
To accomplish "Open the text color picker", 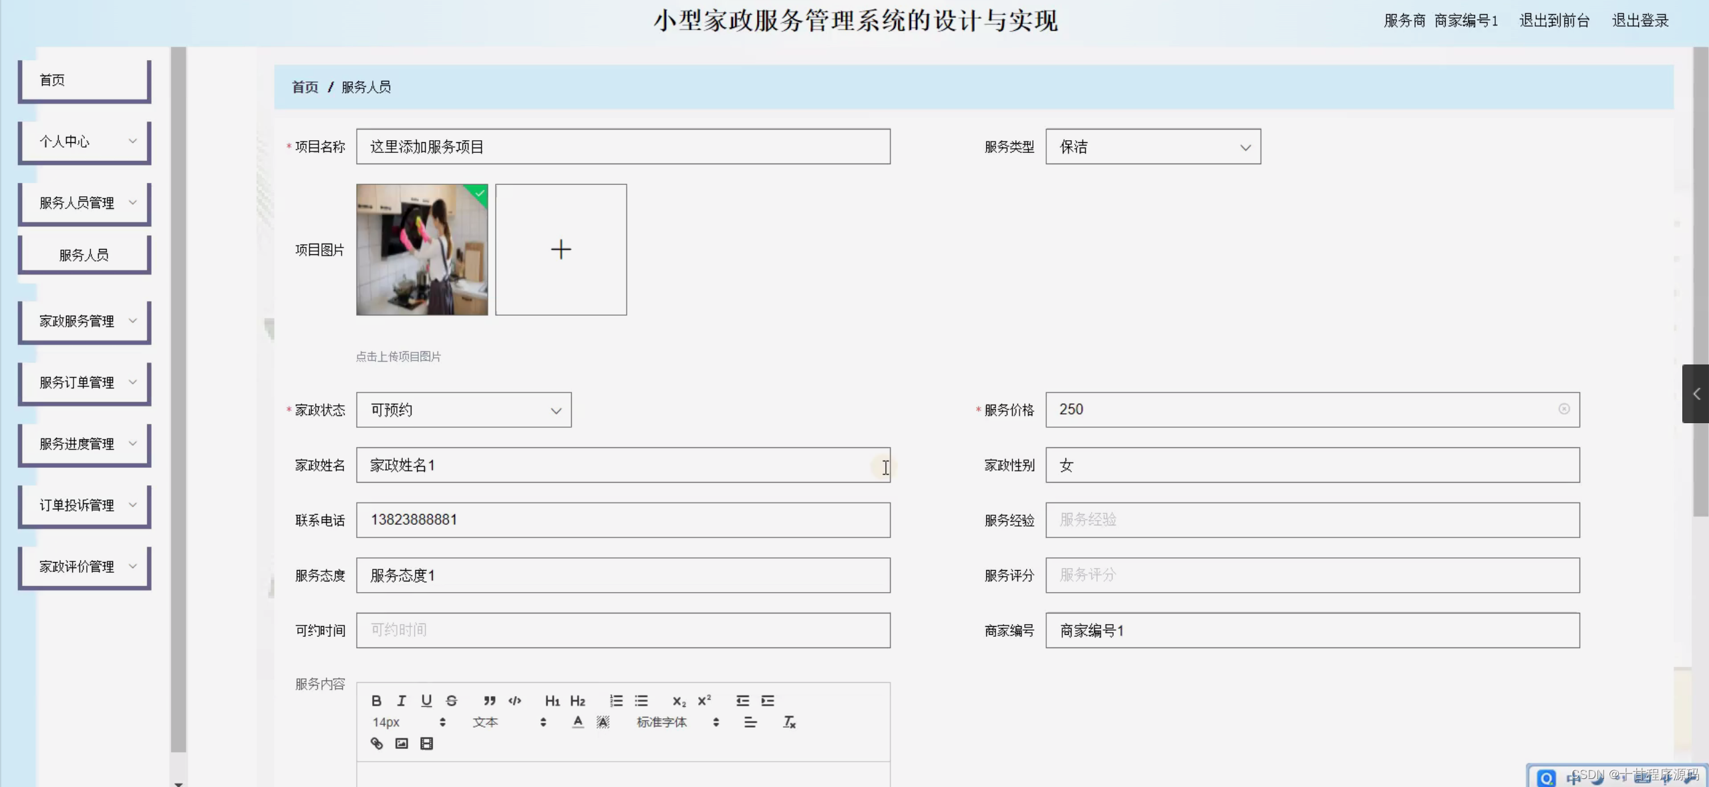I will (578, 722).
